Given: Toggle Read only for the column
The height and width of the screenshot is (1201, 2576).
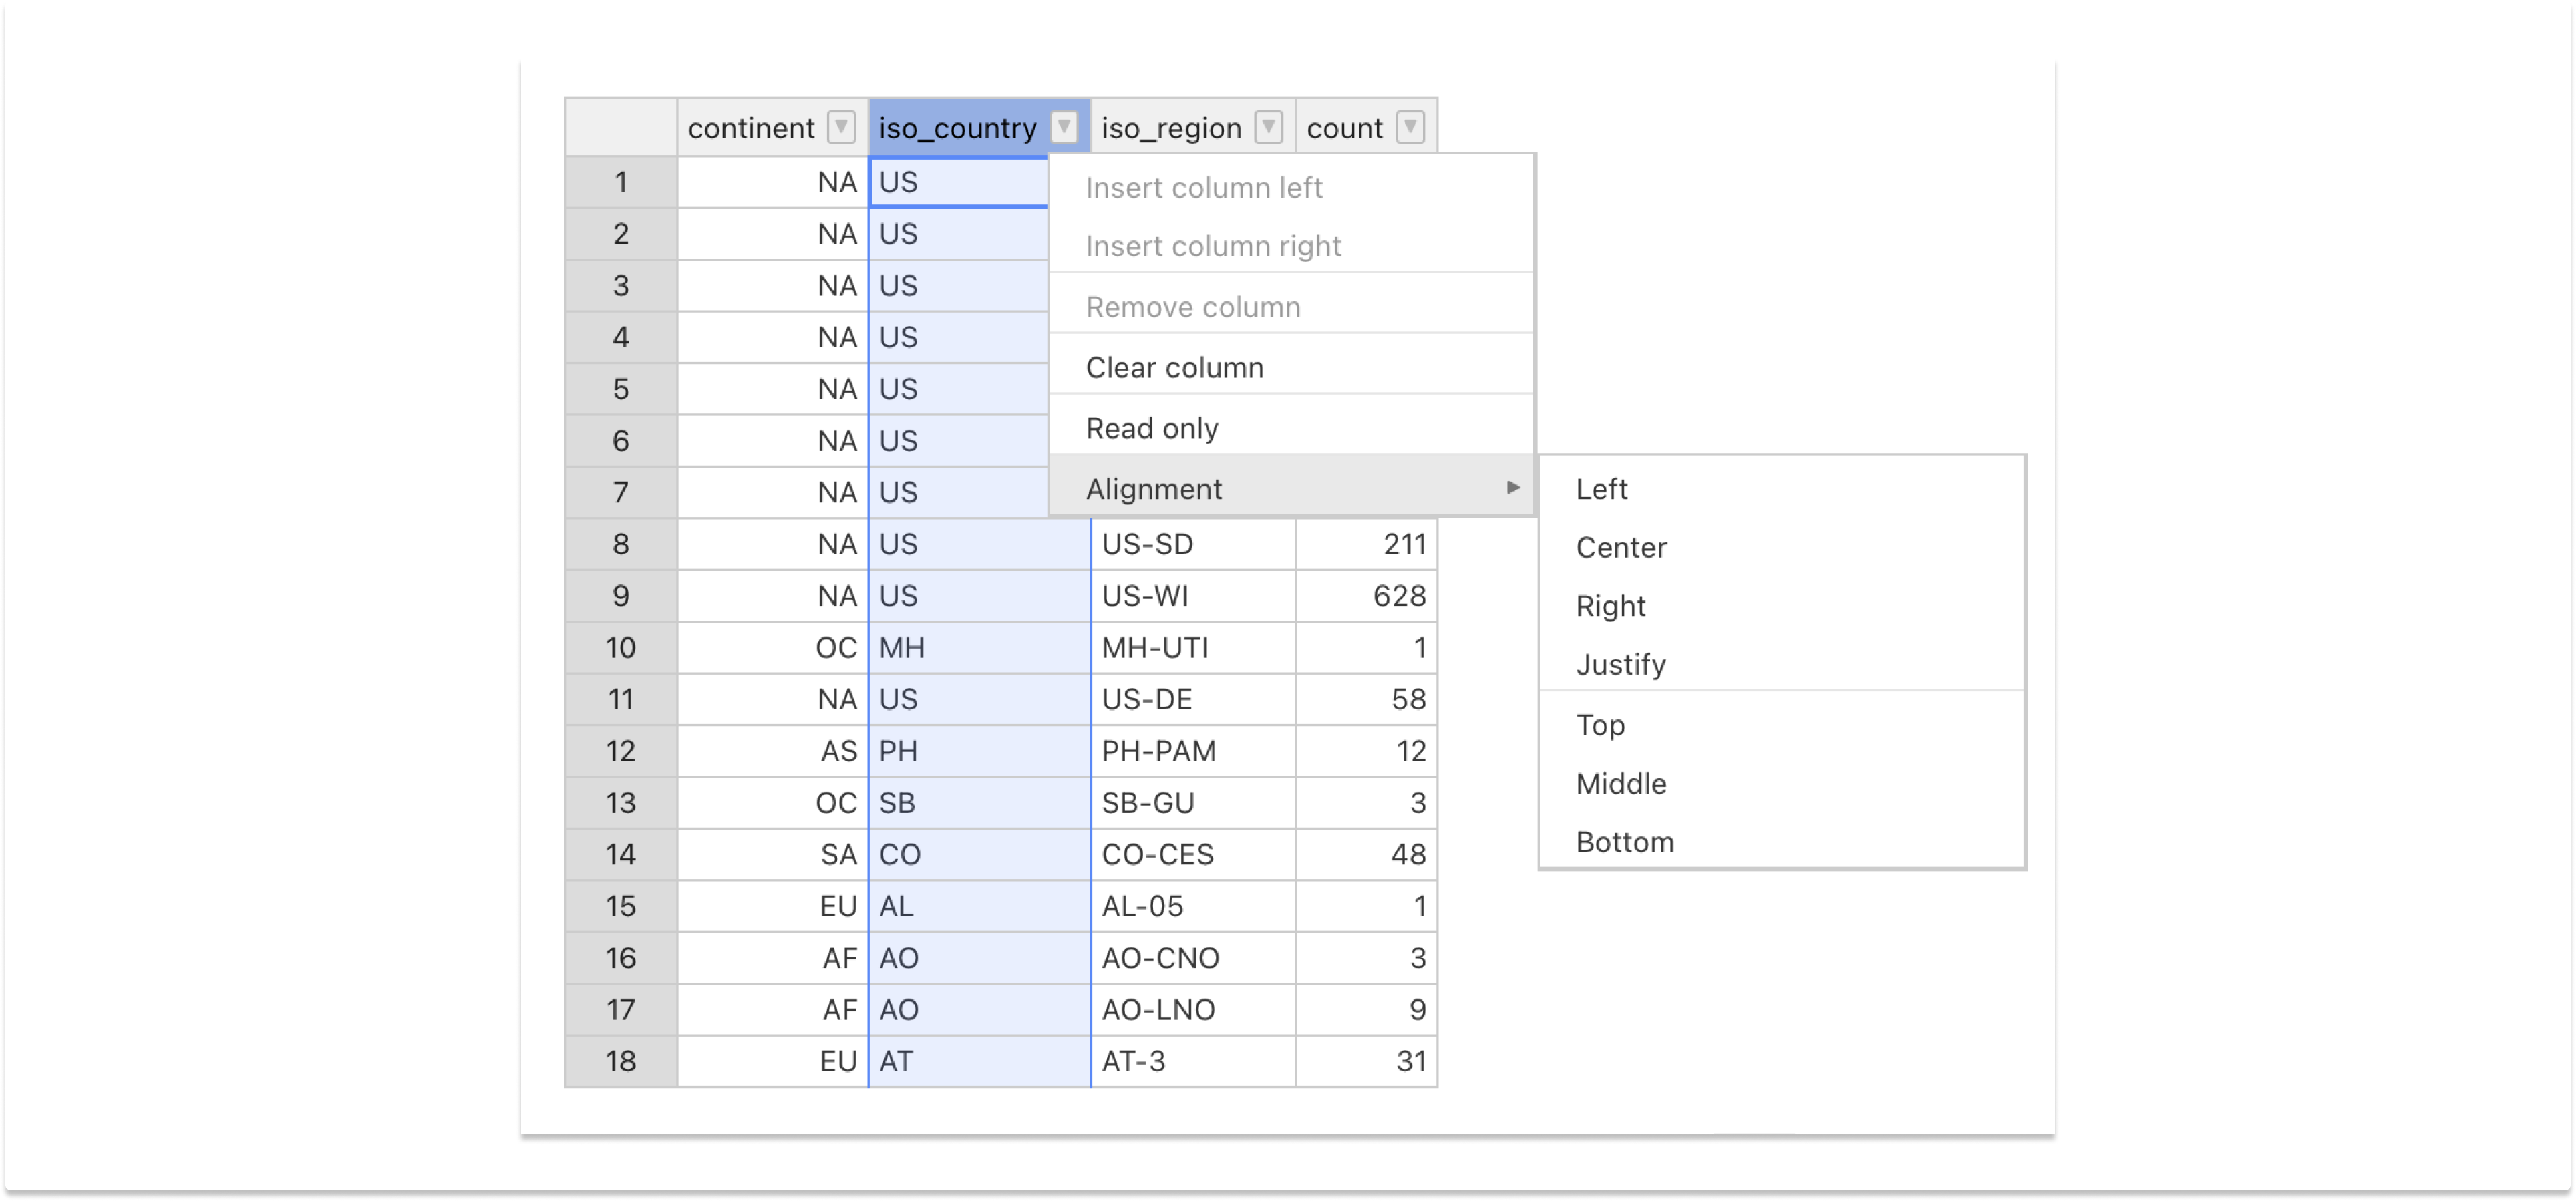Looking at the screenshot, I should [1151, 429].
